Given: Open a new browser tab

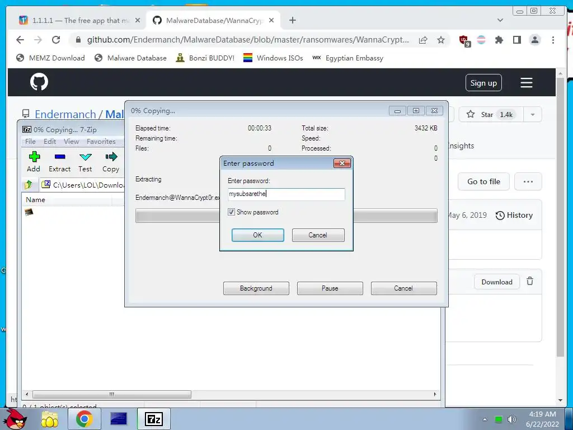Looking at the screenshot, I should [x=292, y=21].
